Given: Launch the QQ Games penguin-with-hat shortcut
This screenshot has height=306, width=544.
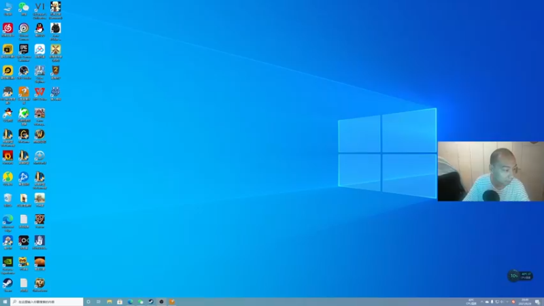Looking at the screenshot, I should [7, 115].
